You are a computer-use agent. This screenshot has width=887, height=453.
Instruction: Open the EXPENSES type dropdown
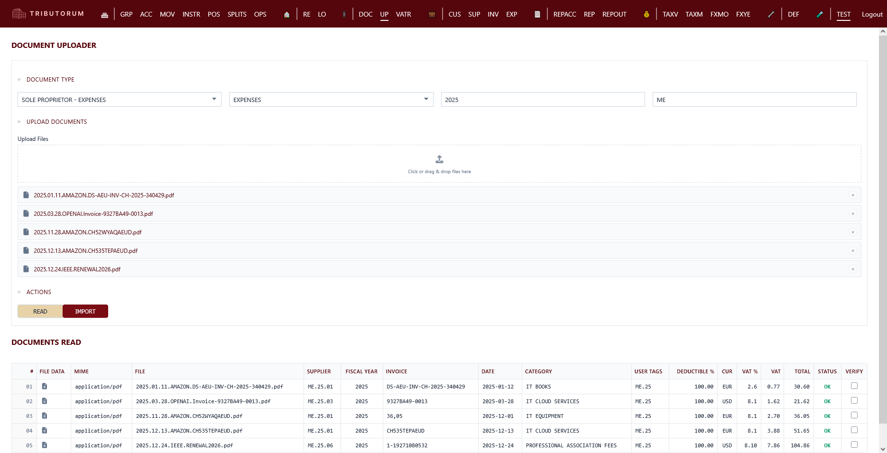pos(331,100)
